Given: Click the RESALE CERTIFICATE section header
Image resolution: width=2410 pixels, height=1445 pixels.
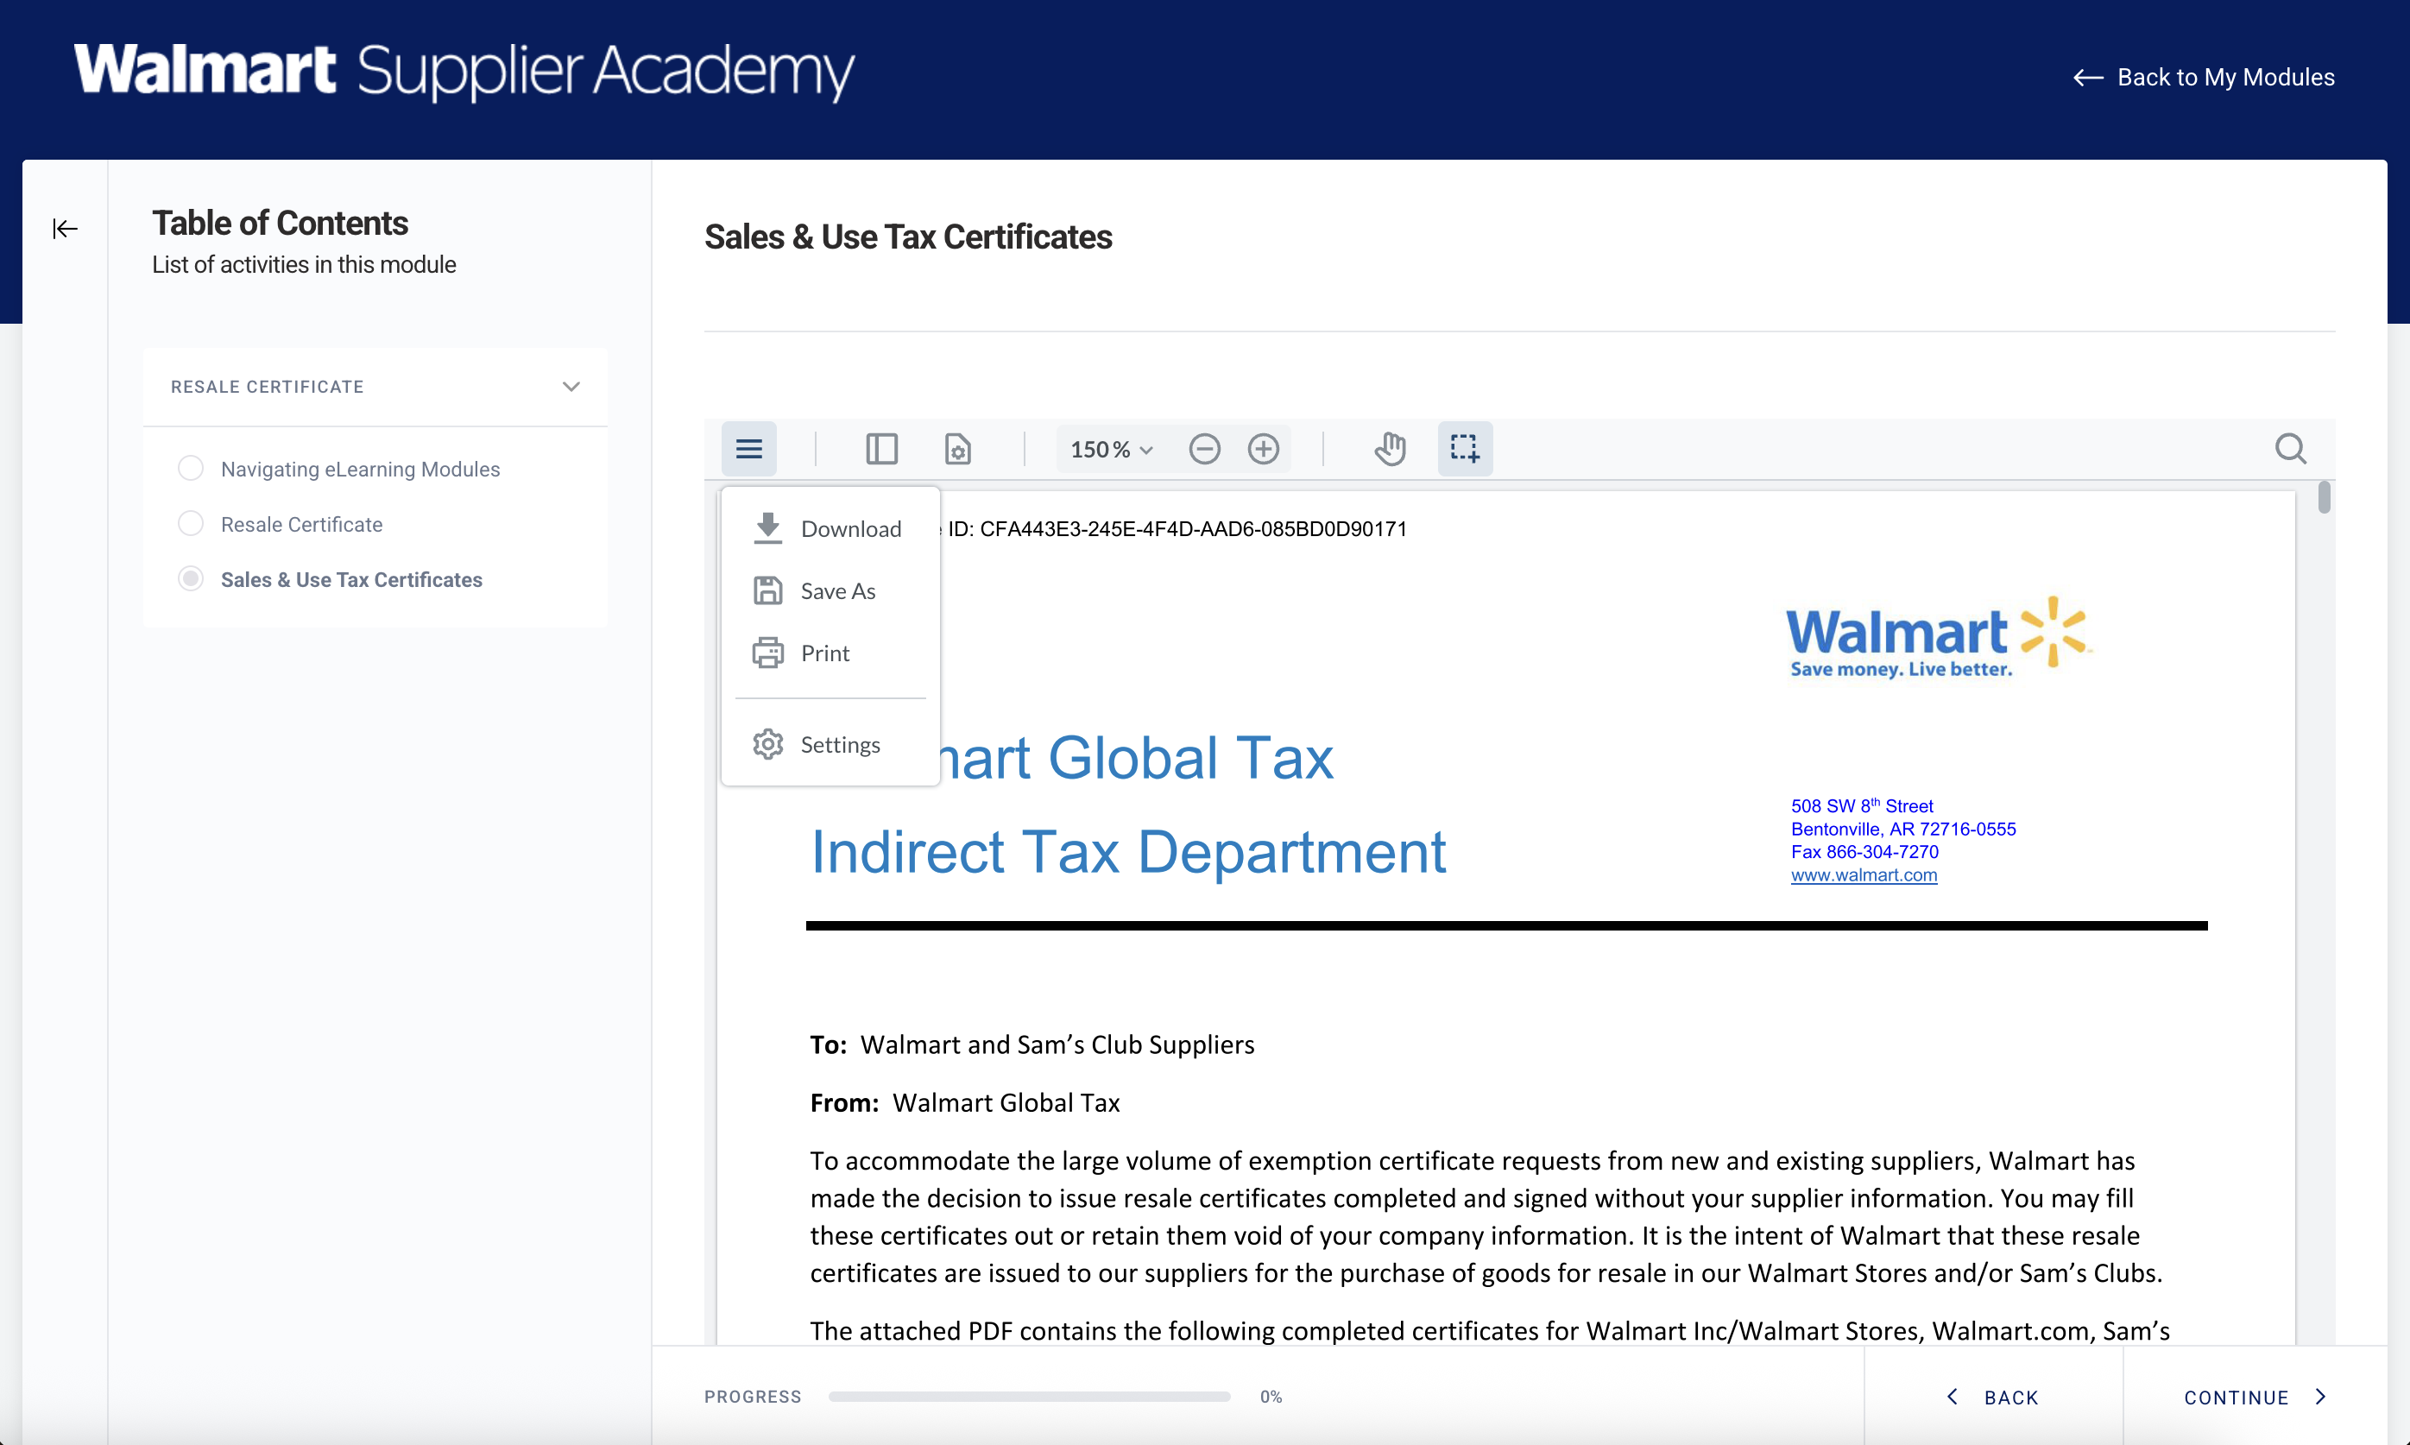Looking at the screenshot, I should pos(375,387).
